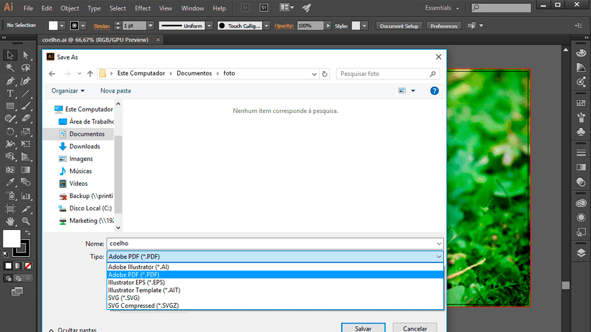591x332 pixels.
Task: Open the Effect menu
Action: (x=143, y=8)
